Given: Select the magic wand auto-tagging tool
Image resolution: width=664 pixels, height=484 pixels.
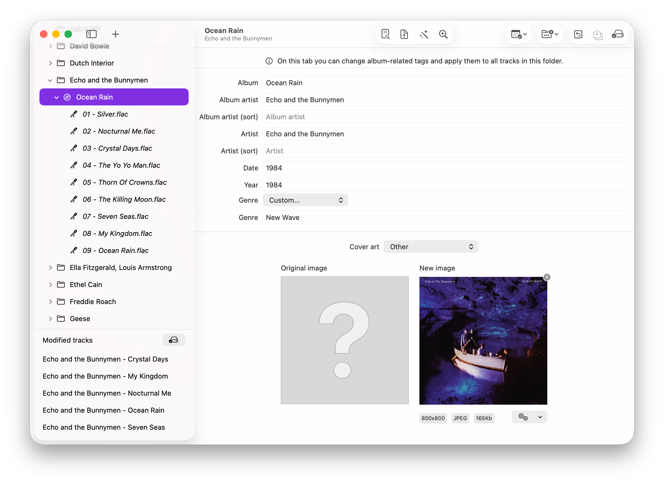Looking at the screenshot, I should (424, 34).
